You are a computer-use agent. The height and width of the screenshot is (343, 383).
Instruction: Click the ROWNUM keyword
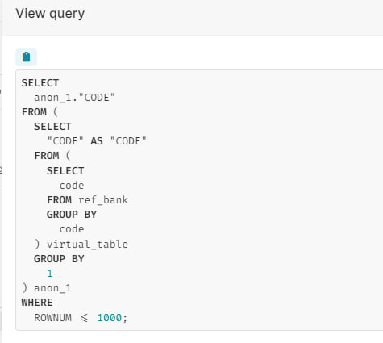[52, 318]
